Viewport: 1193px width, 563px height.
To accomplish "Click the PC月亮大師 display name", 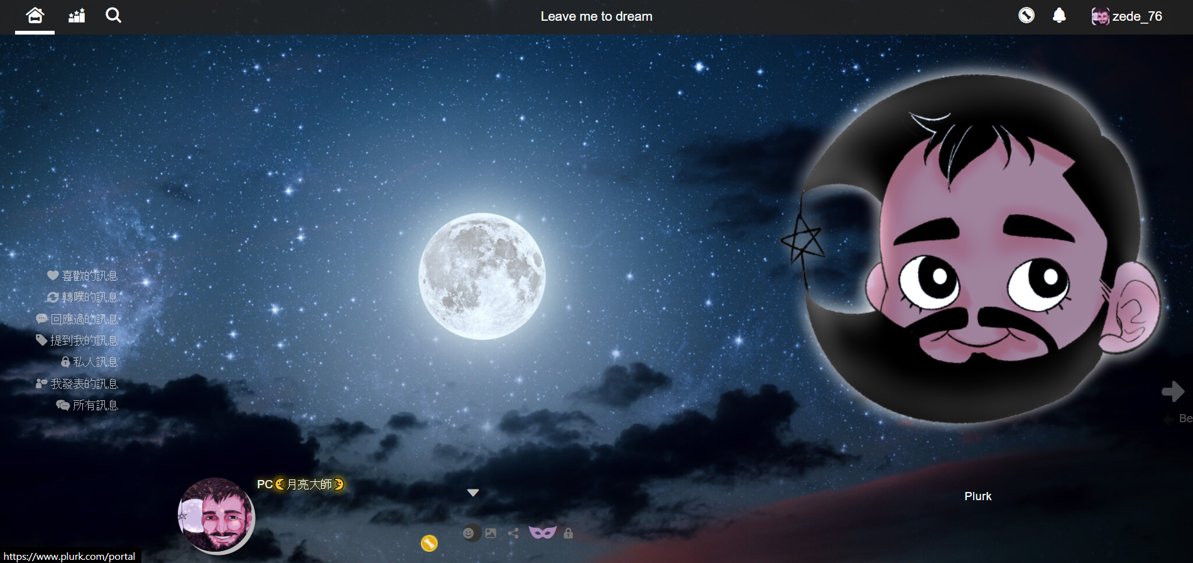I will click(x=300, y=484).
